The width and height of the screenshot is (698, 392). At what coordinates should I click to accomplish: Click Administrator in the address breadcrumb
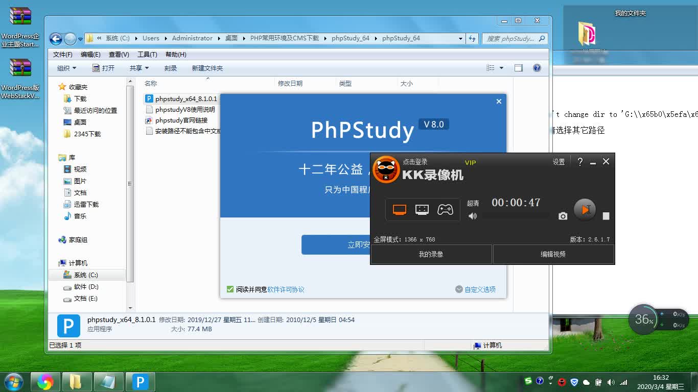(x=192, y=38)
